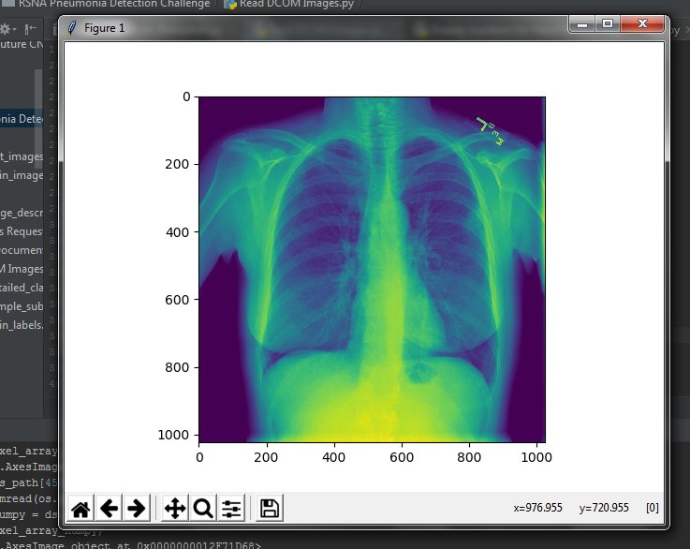Image resolution: width=690 pixels, height=549 pixels.
Task: Go back to previous view arrow
Action: 109,509
